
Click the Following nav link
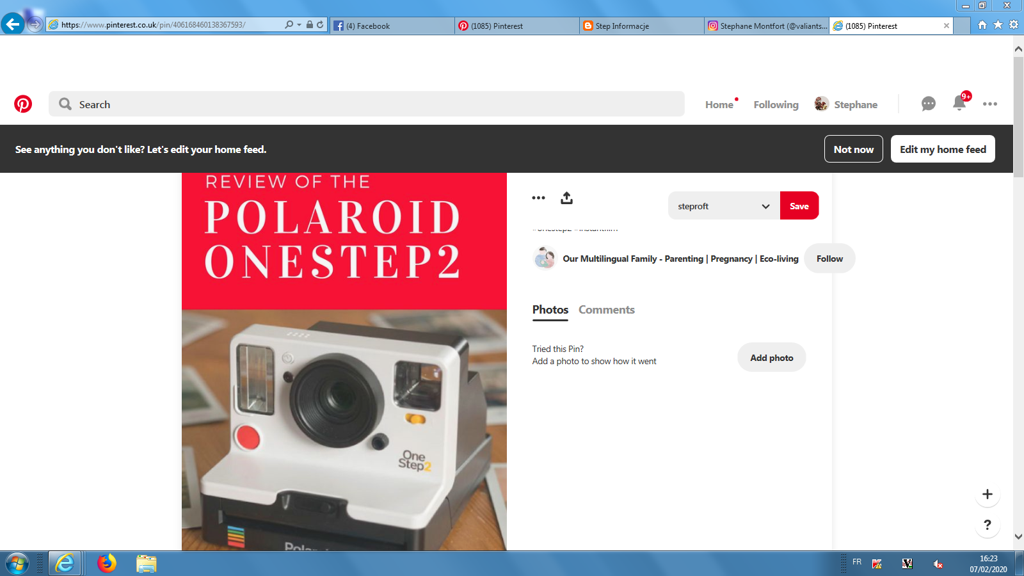click(x=776, y=104)
